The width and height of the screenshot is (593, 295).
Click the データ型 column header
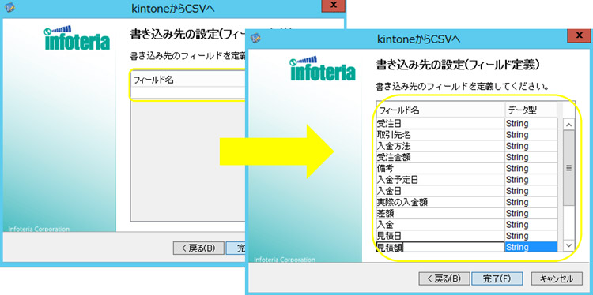pos(531,110)
